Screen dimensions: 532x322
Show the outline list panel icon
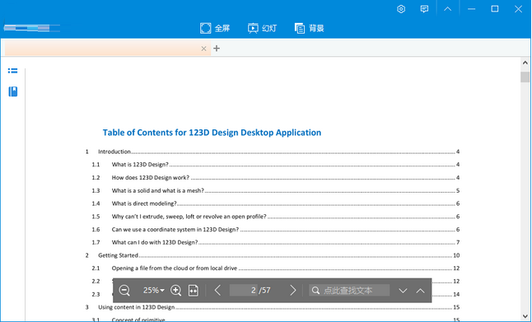[x=13, y=71]
